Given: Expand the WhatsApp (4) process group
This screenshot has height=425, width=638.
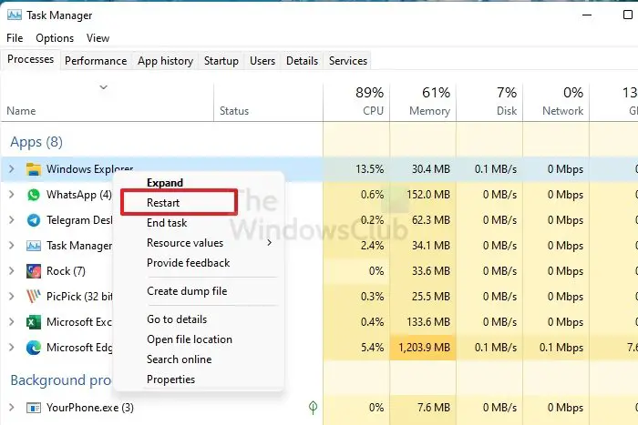Looking at the screenshot, I should [11, 194].
